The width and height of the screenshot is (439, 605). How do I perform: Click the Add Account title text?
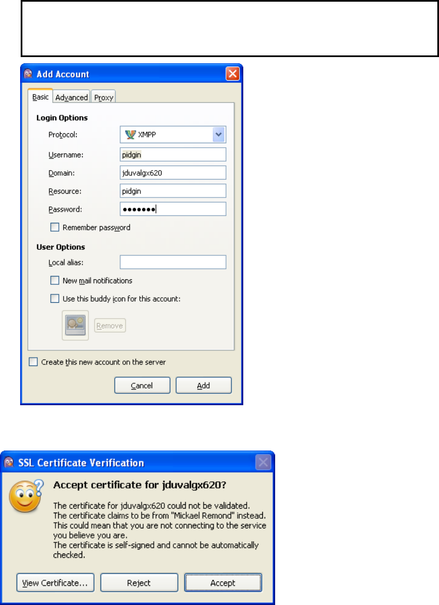(x=63, y=74)
